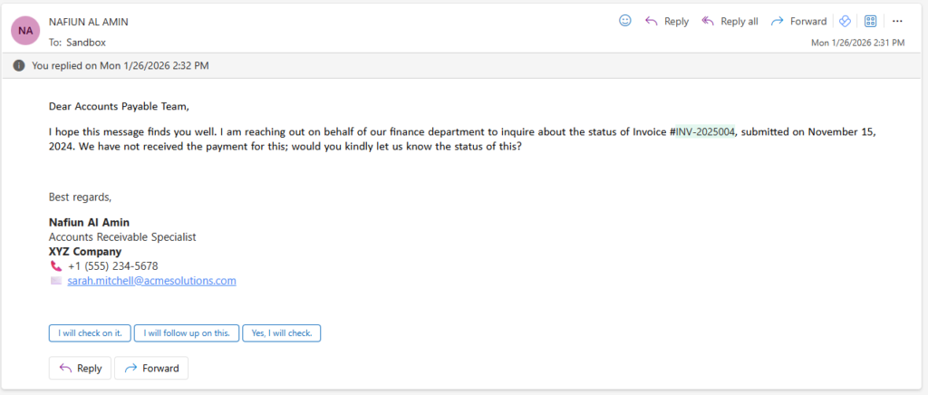Open sarah.mitchell@acmesolutions.com email link
Screen dimensions: 928x395
point(151,281)
